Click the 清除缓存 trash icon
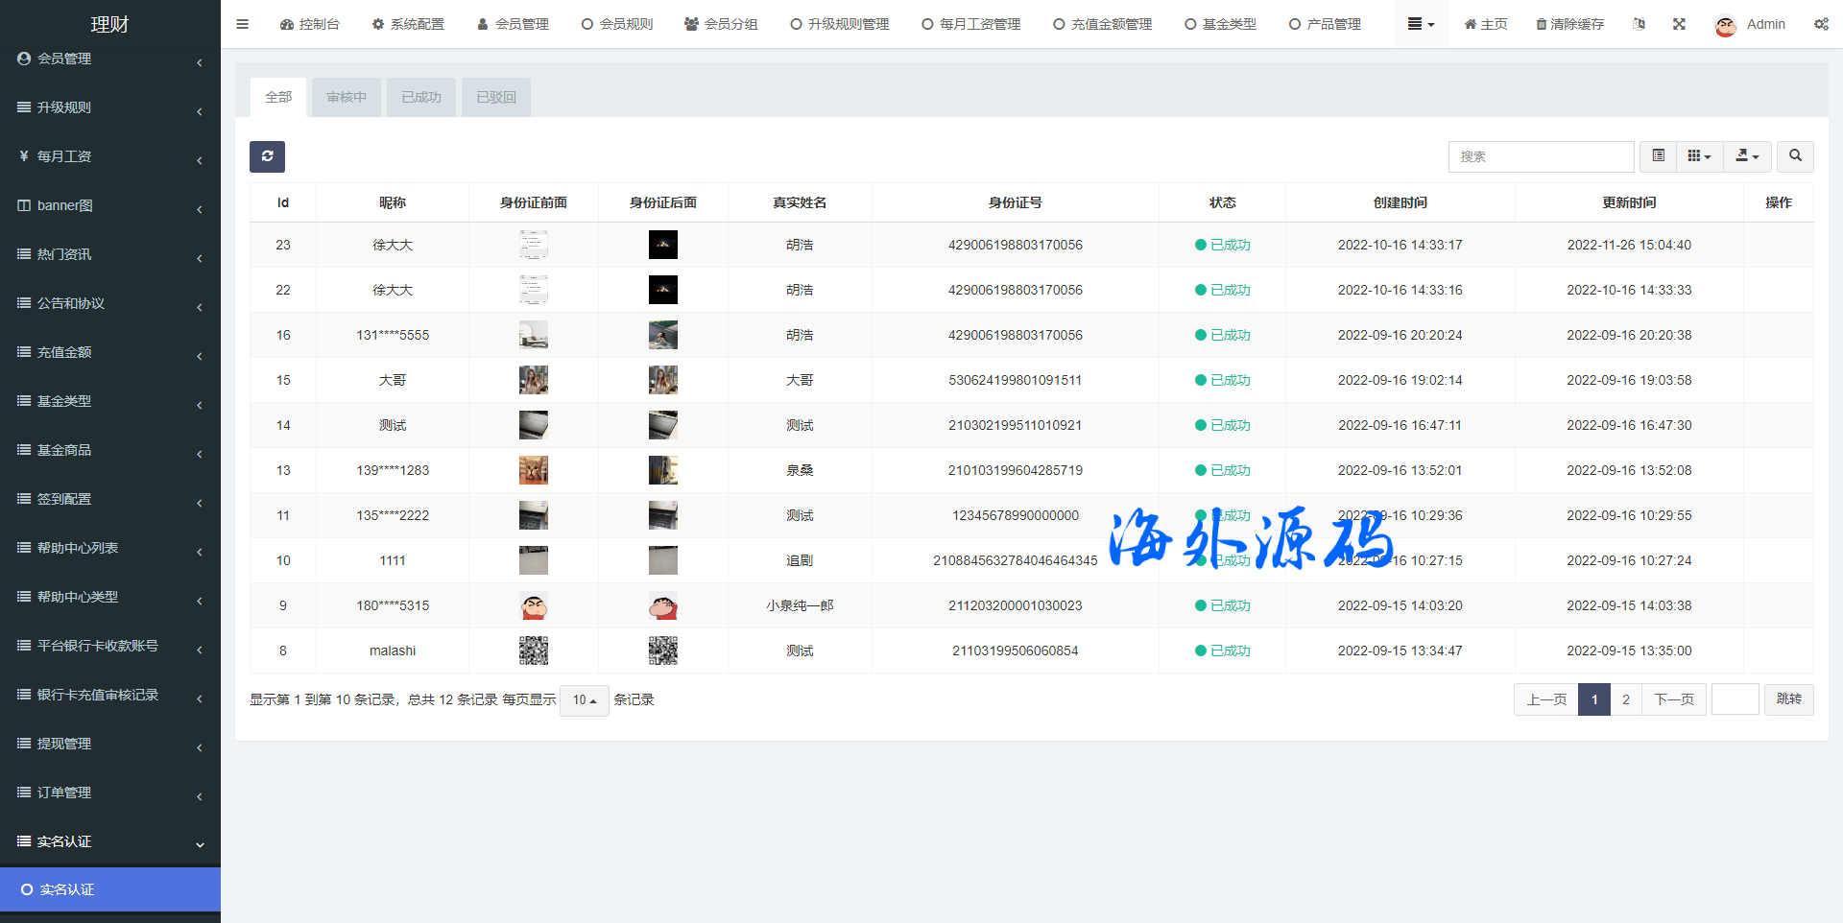 1541,24
